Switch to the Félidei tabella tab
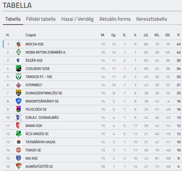 (41, 19)
